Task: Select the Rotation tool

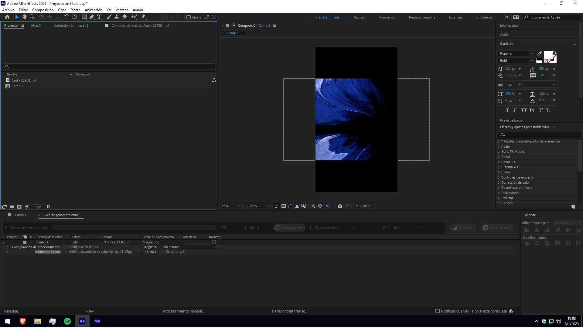Action: [x=66, y=17]
